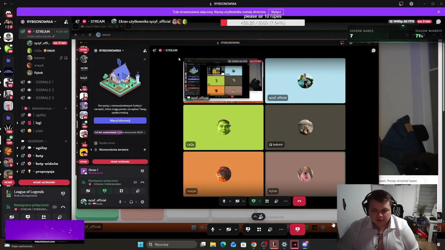The image size is (445, 250).
Task: Open inbox icon in Discord title bar
Action: coord(401,4)
